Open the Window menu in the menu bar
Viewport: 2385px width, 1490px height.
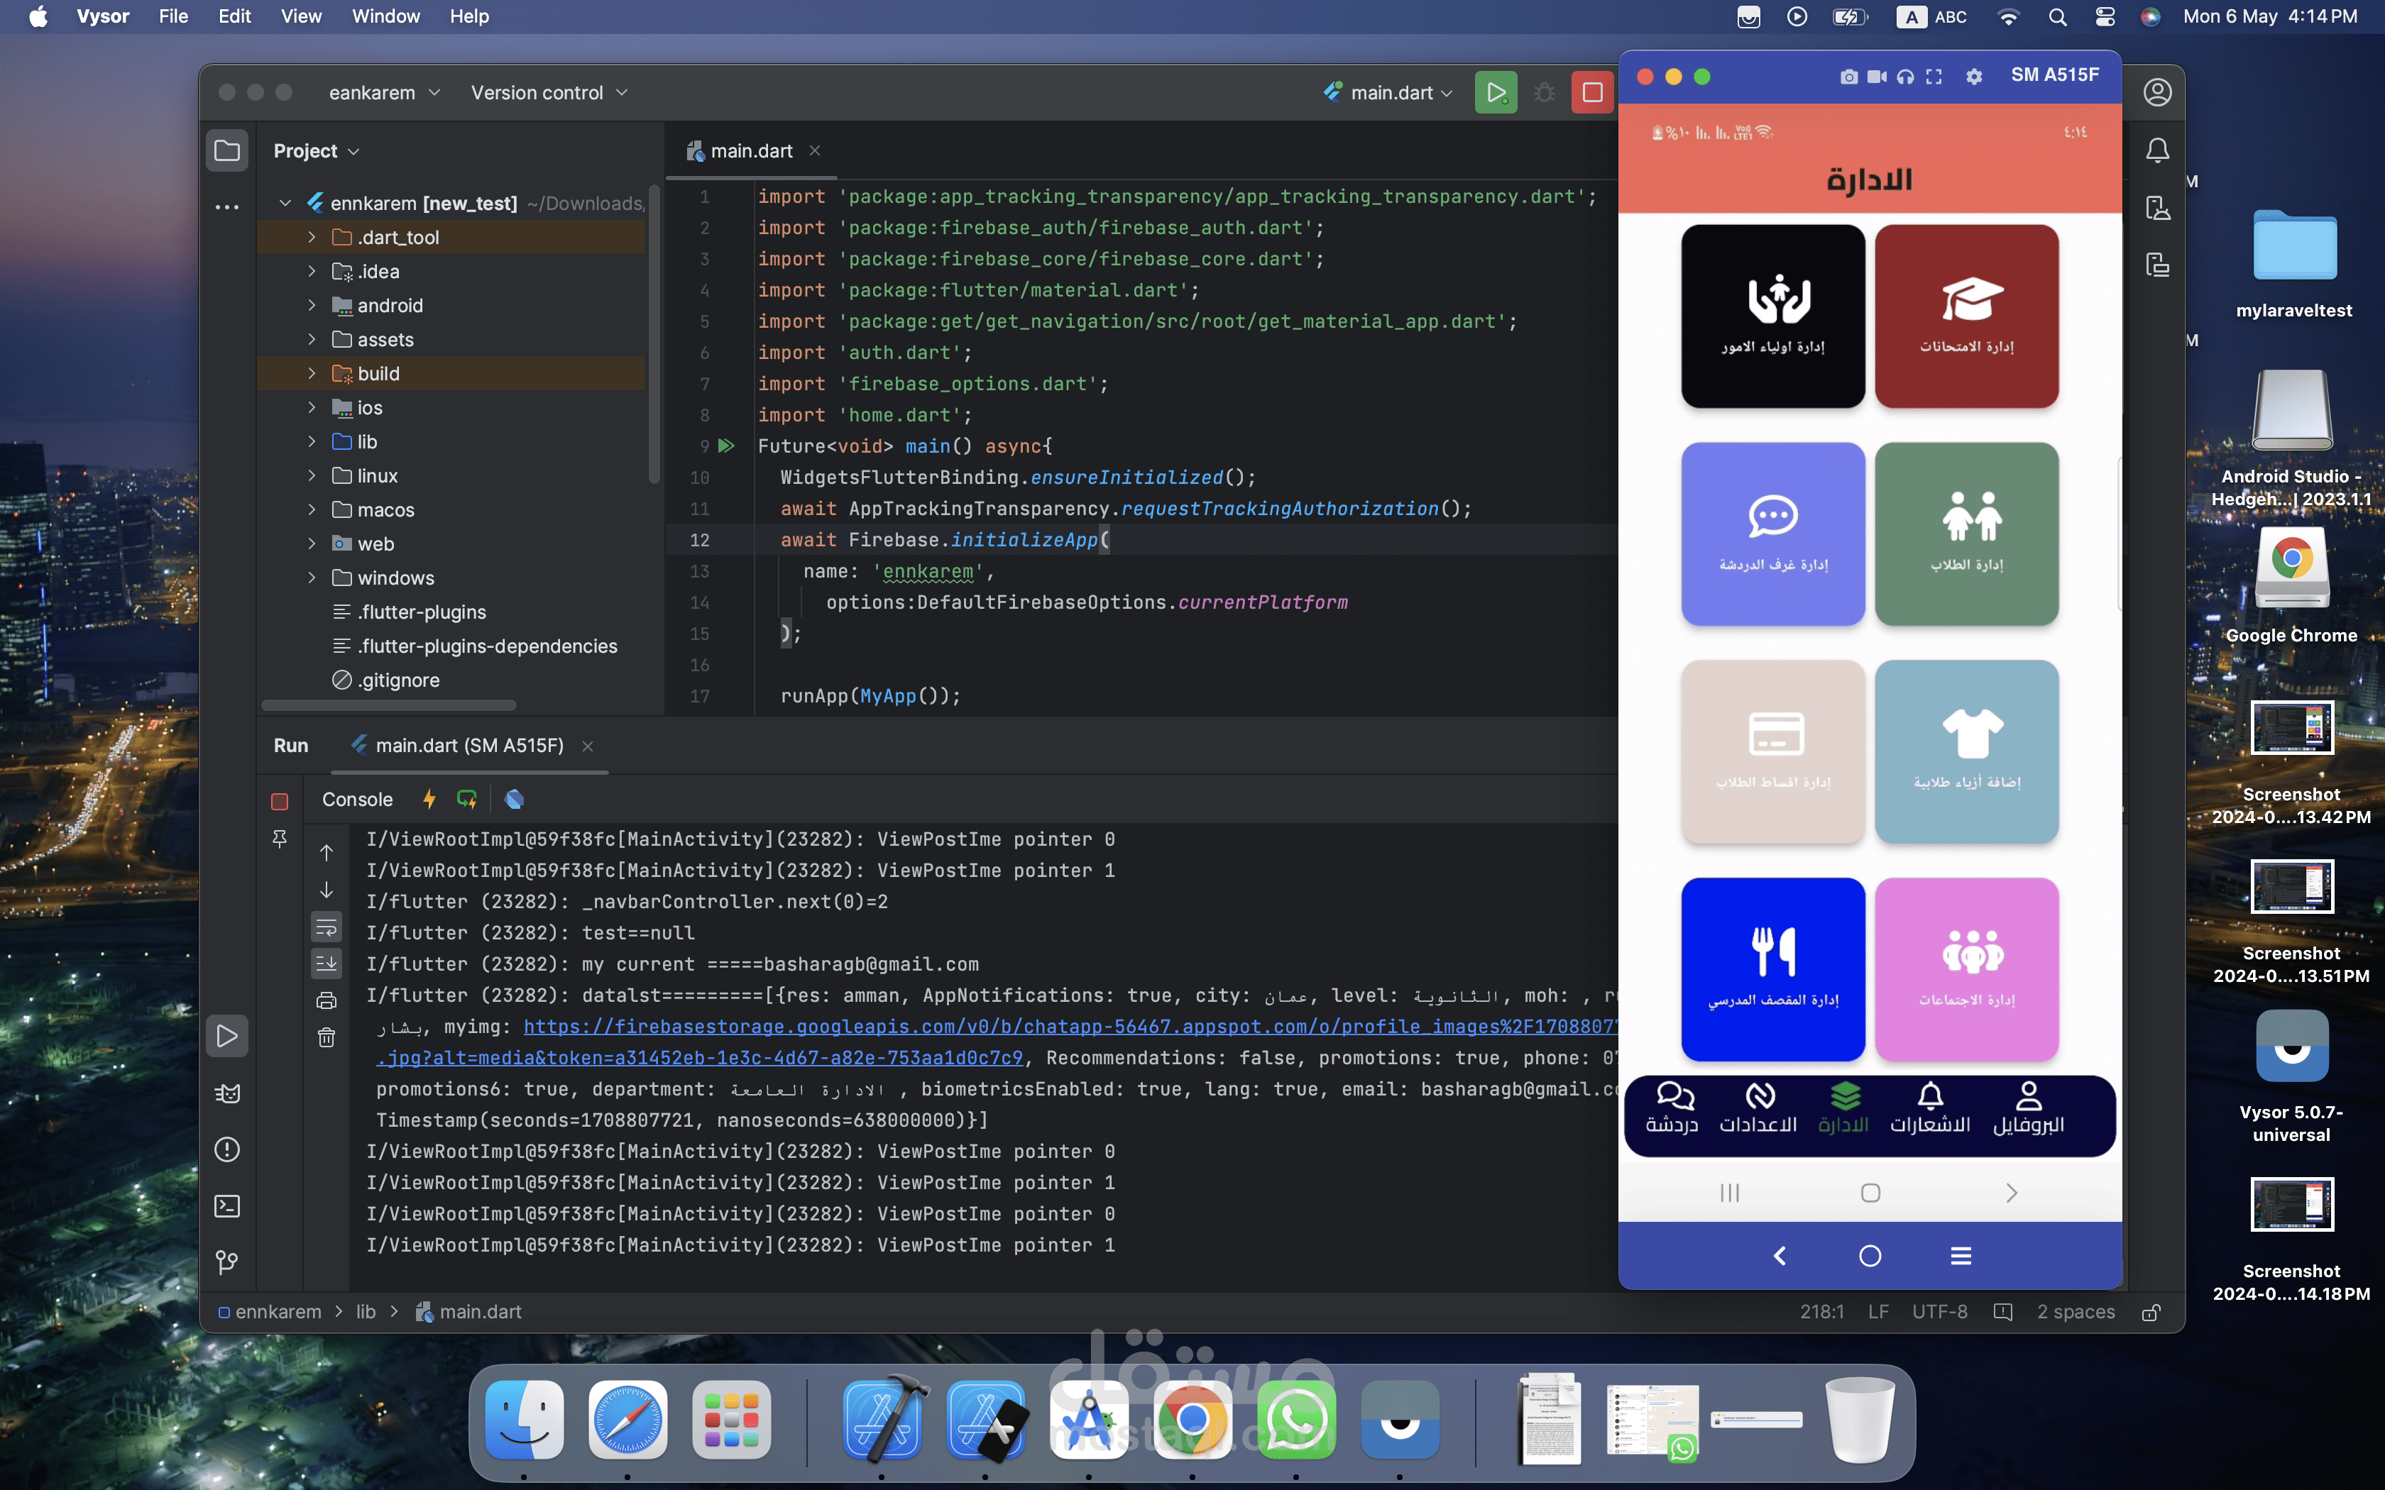(x=385, y=17)
